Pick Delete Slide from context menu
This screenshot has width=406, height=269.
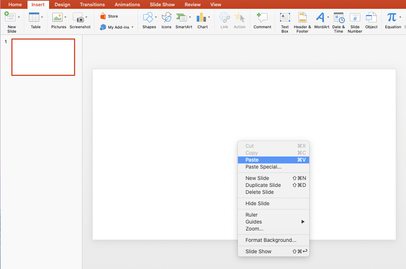273,192
